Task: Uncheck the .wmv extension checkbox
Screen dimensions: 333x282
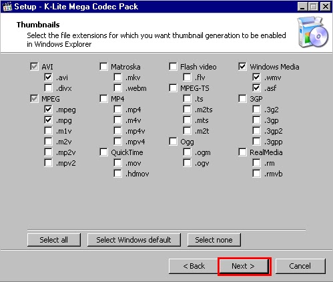Action: click(x=256, y=77)
